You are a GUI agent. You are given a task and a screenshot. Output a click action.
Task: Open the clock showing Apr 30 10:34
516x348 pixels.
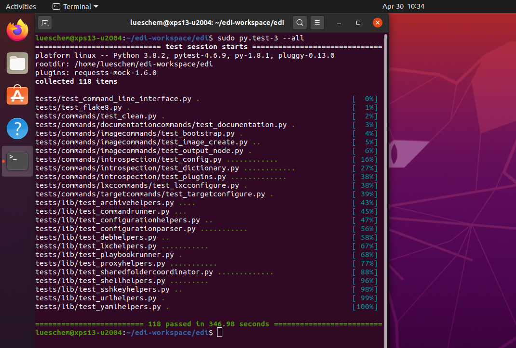(403, 7)
